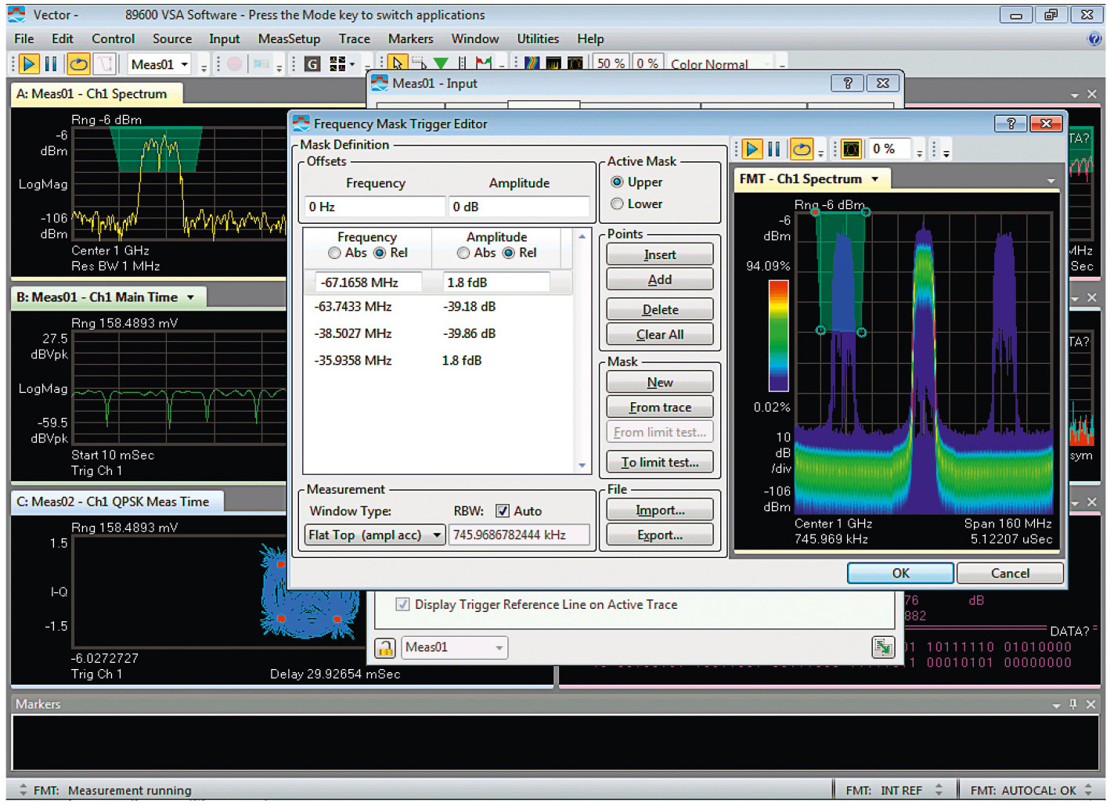Toggle the continuous sweep loop icon in main toolbar

click(x=78, y=64)
